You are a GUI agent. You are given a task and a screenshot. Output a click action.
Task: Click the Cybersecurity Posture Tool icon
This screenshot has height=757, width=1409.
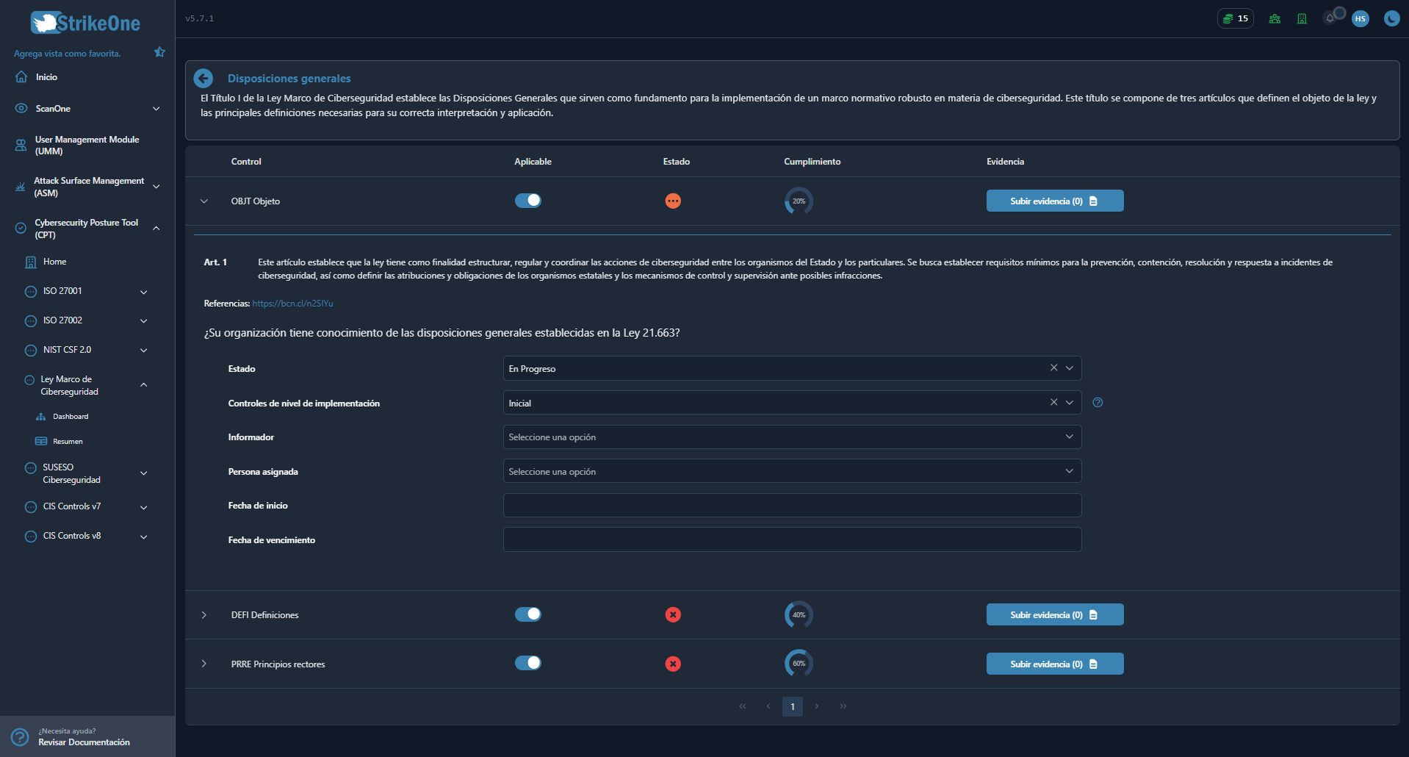[21, 229]
